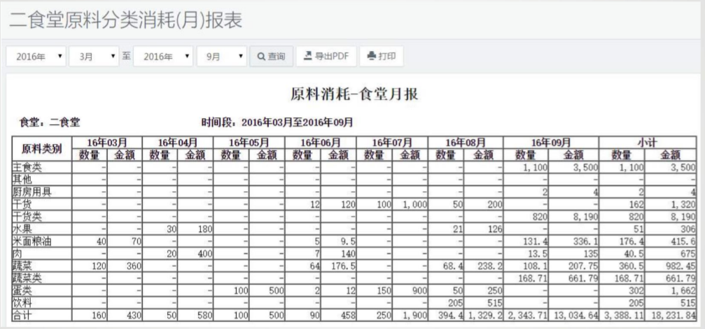The height and width of the screenshot is (329, 705).
Task: Click the 580 April total amount
Action: pos(204,315)
